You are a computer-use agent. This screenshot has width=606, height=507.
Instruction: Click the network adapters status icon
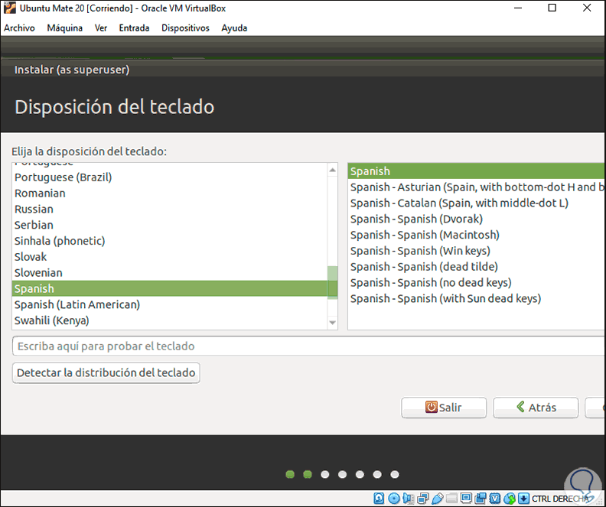tap(423, 499)
